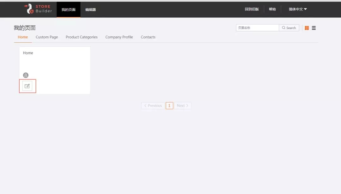Switch to the Company Profile tab
The image size is (341, 194).
(x=119, y=37)
